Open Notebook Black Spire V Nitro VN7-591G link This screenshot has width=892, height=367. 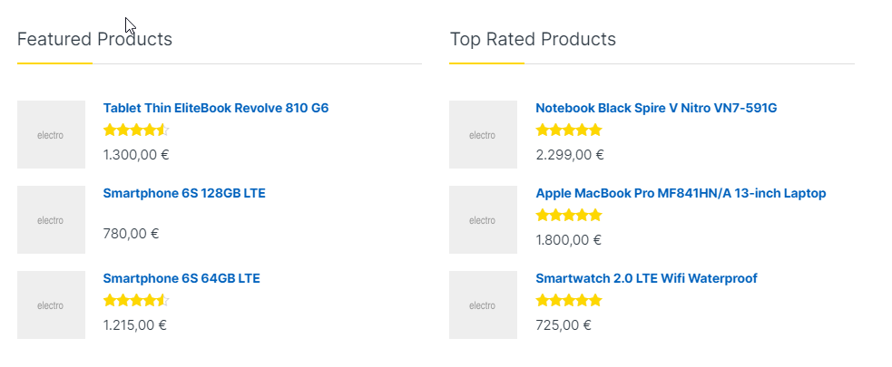pyautogui.click(x=656, y=108)
